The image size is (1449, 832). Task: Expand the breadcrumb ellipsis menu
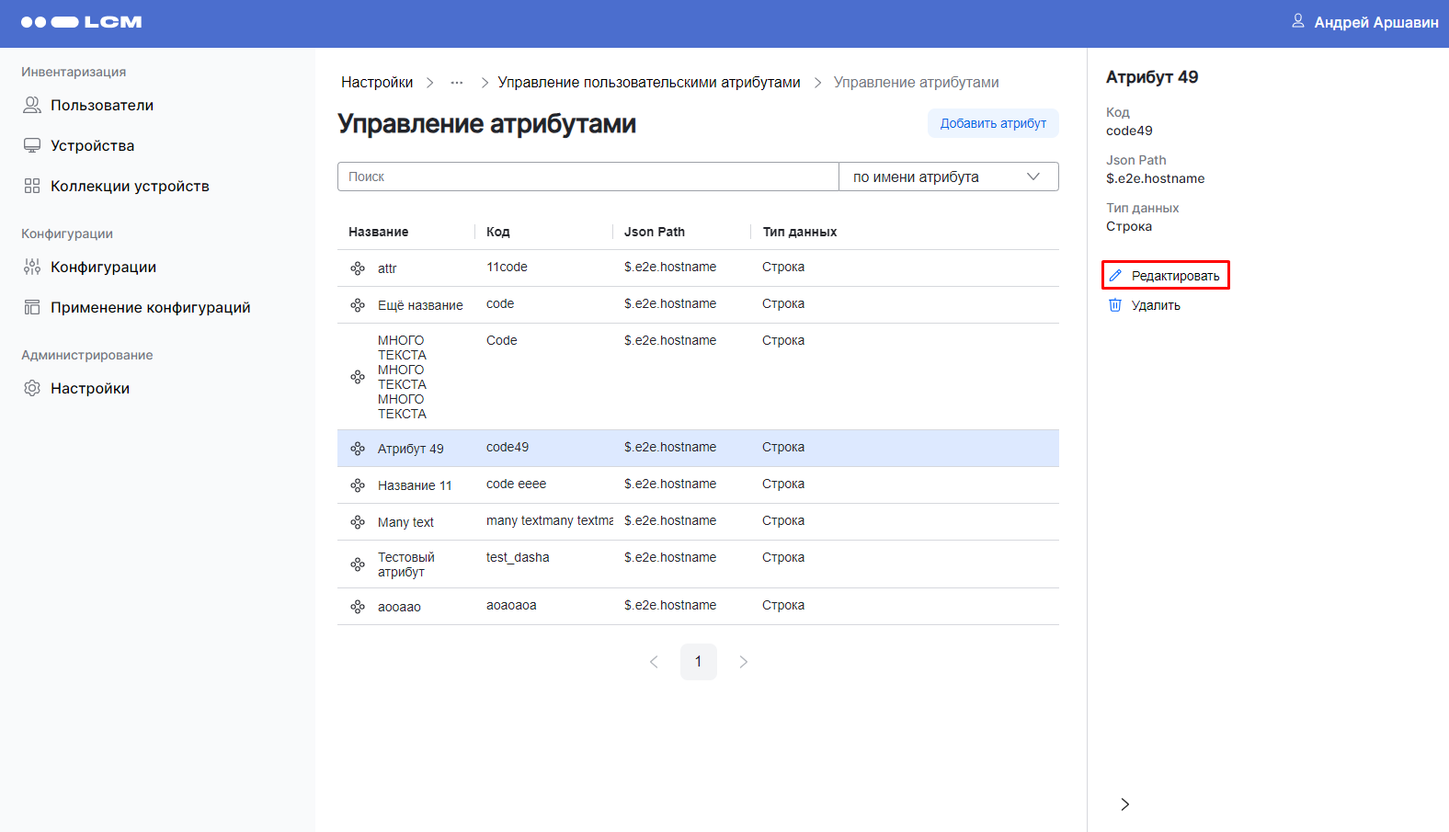pos(457,83)
